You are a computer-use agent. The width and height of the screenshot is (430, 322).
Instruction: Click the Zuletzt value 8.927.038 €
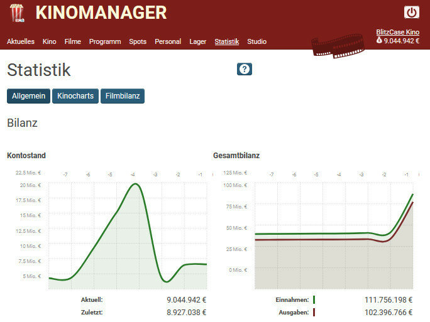[187, 313]
